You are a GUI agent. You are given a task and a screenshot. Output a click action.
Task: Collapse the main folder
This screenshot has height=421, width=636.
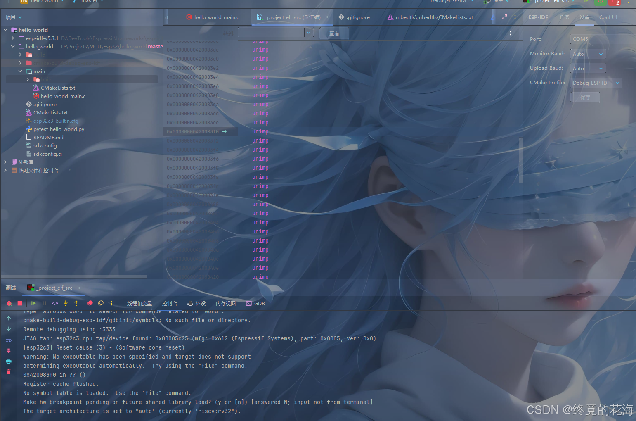coord(20,71)
